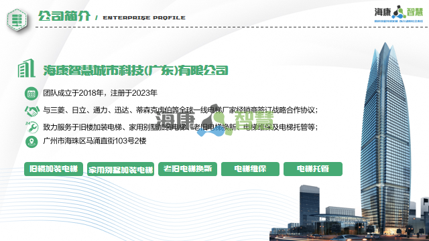Viewport: 429px width, 241px height.
Task: Click the ENTERPRISE PROFILE subtitle text
Action: click(144, 18)
